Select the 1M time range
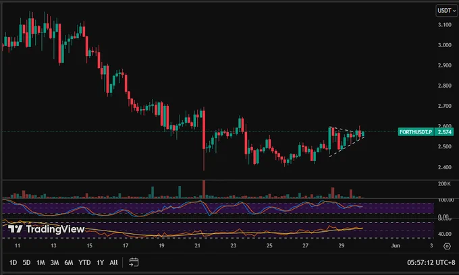 (40, 262)
